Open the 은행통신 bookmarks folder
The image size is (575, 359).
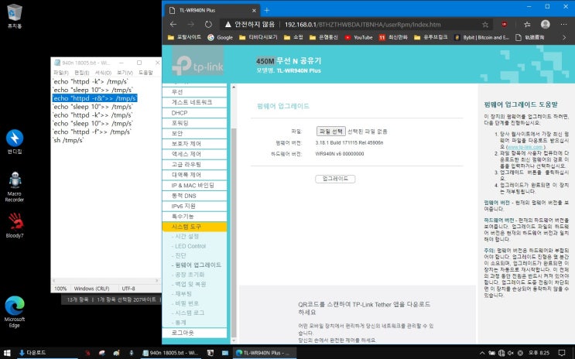click(323, 37)
